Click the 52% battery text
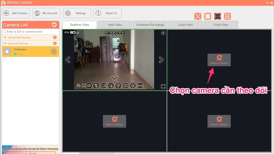Image resolution: width=274 pixels, height=154 pixels. tap(67, 32)
